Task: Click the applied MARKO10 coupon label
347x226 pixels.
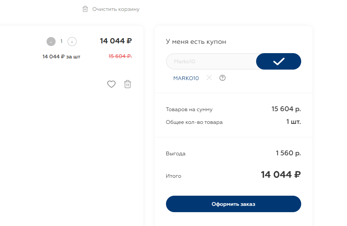Action: click(x=186, y=78)
